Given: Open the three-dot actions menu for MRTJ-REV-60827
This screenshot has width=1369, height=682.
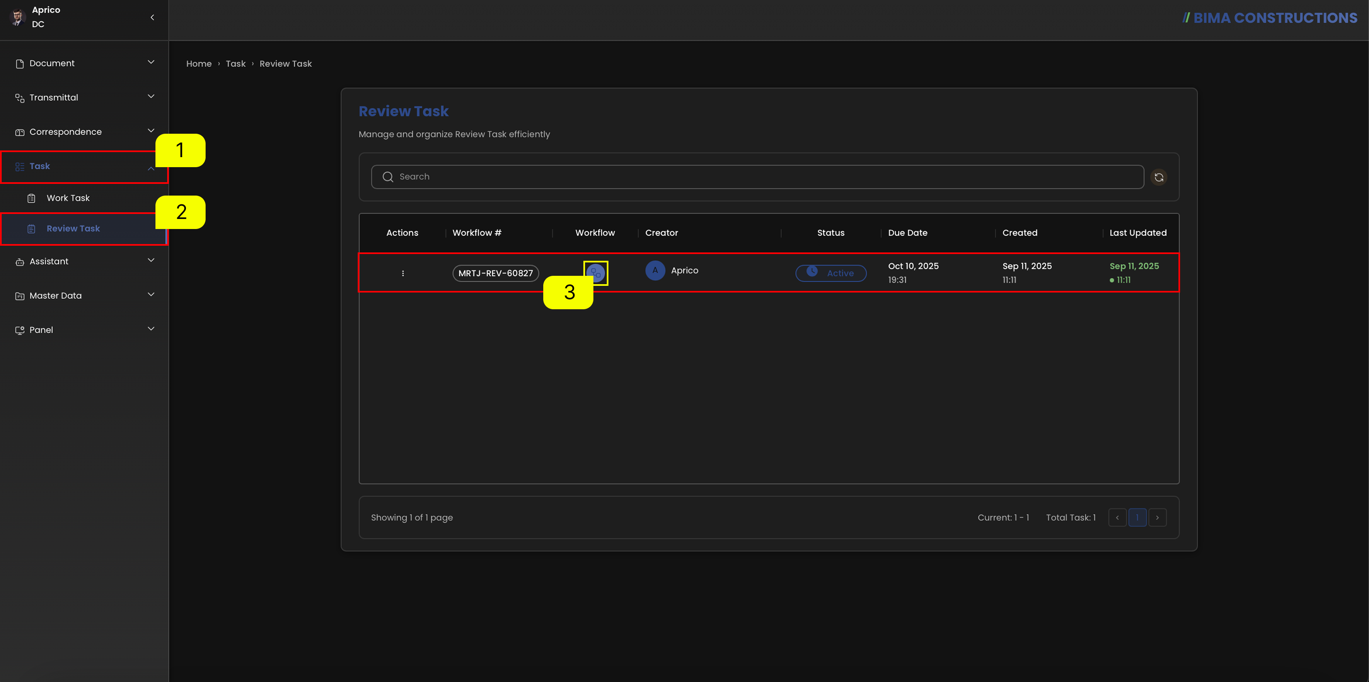Looking at the screenshot, I should 403,273.
